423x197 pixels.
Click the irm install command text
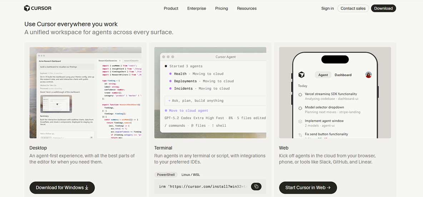pyautogui.click(x=203, y=187)
